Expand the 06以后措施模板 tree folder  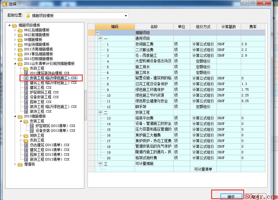[16, 30]
